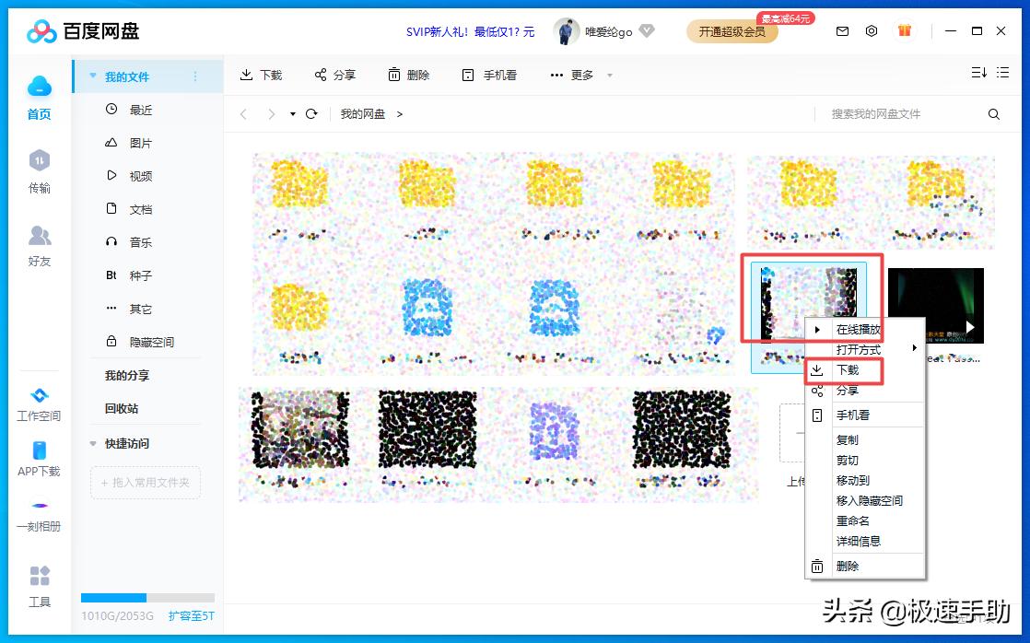This screenshot has width=1030, height=643.
Task: Choose 删除 in context menu
Action: [865, 567]
